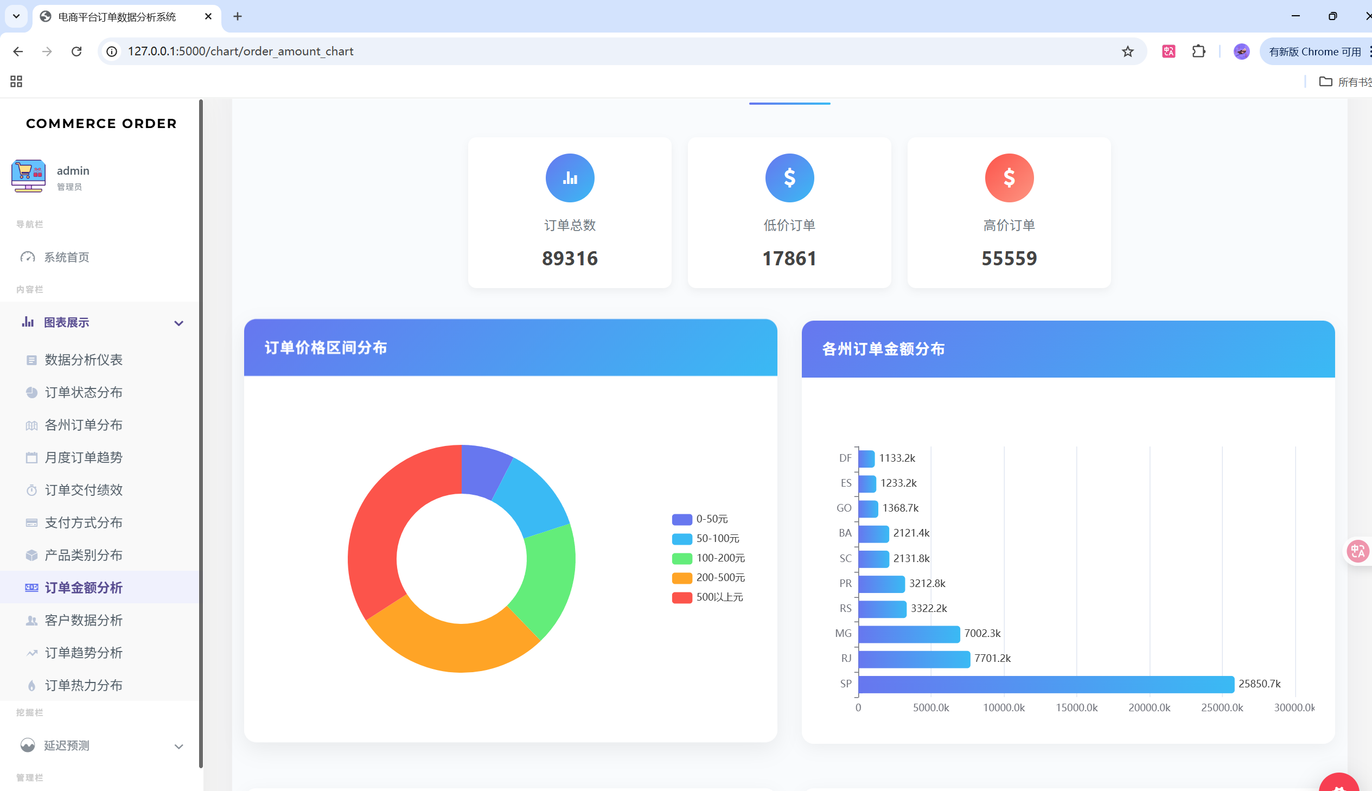Open the browser tab search dropdown
Screen dimensions: 1372x791
[16, 16]
